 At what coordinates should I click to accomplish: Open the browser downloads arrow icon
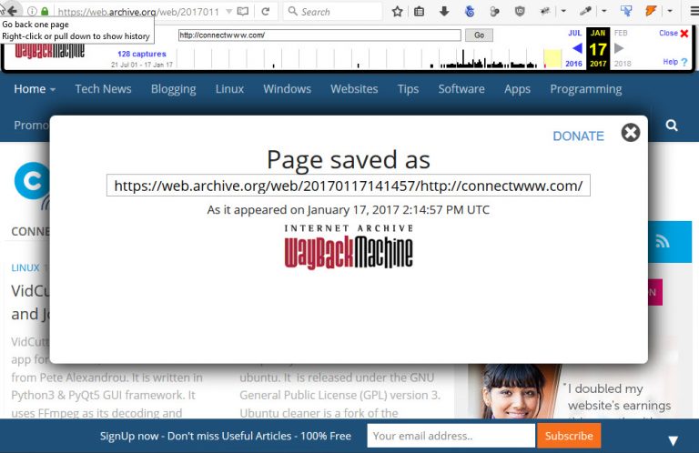(x=444, y=12)
